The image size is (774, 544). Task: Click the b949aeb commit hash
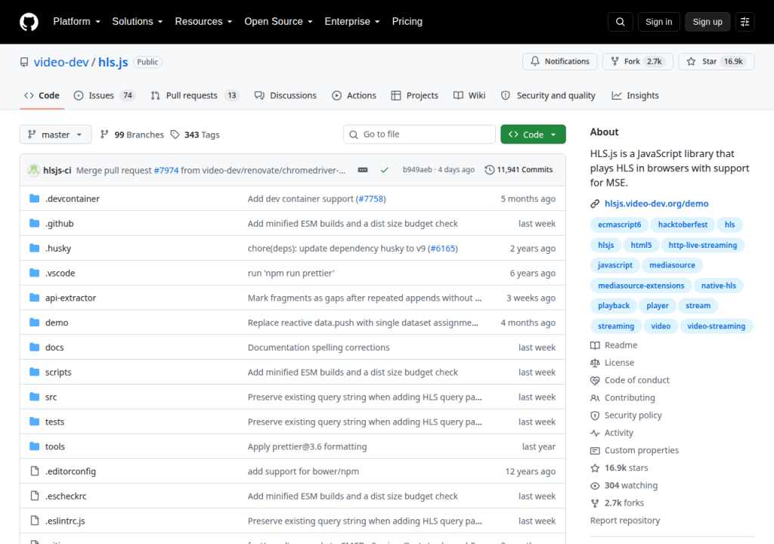click(x=417, y=170)
